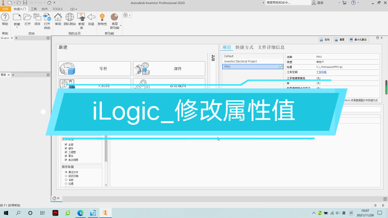Expand the 亮显新功能 dropdown arrow

(x=121, y=25)
